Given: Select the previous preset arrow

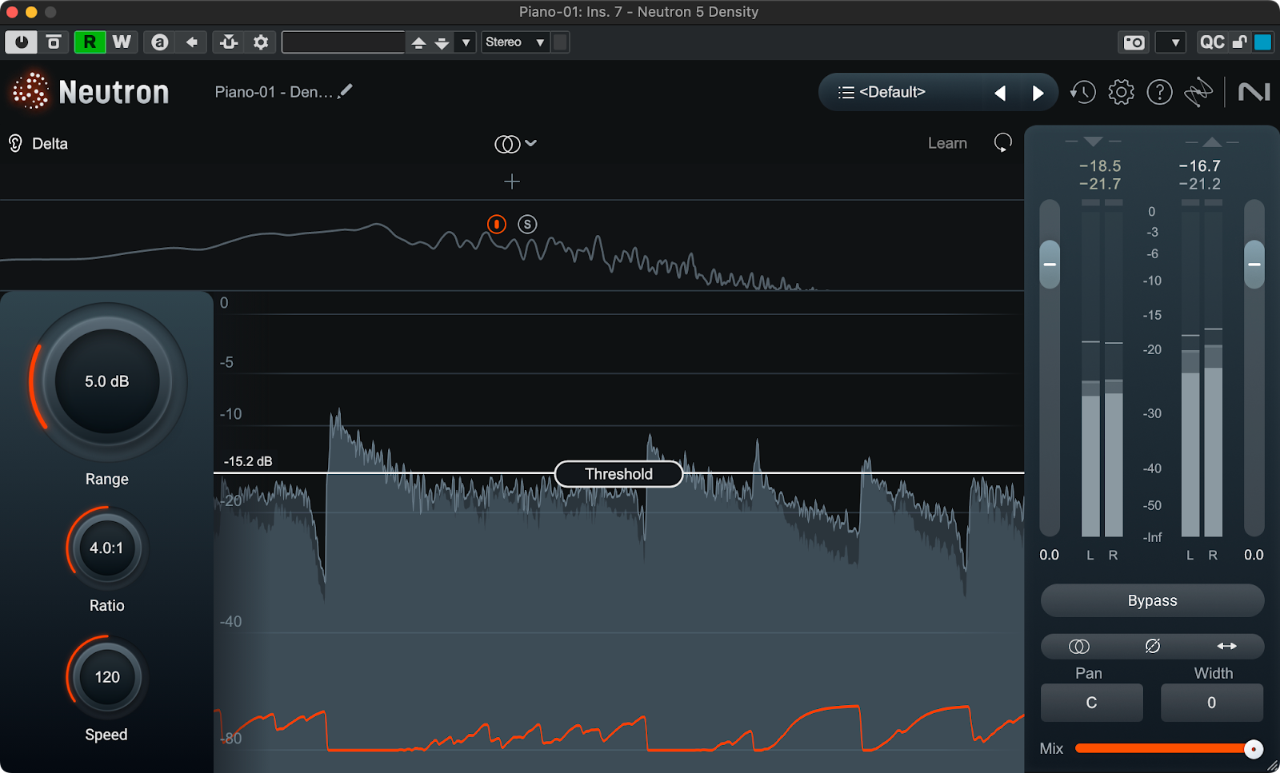Looking at the screenshot, I should coord(1000,94).
